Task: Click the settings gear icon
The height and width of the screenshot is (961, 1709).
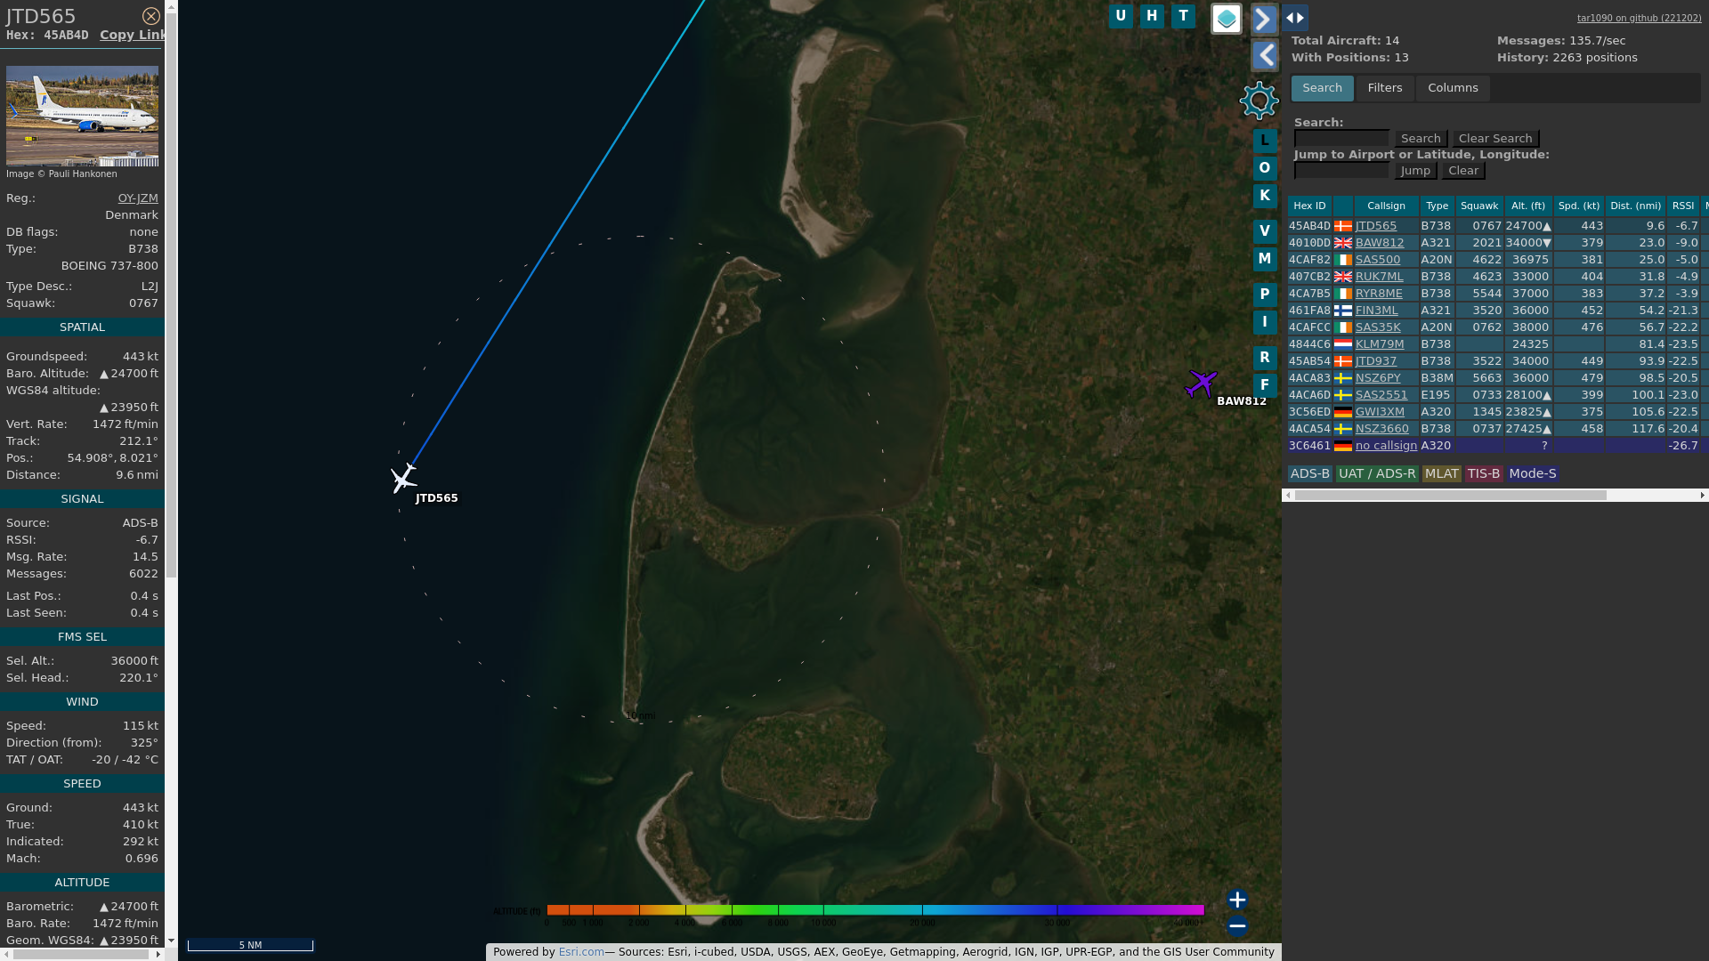Action: click(x=1259, y=101)
